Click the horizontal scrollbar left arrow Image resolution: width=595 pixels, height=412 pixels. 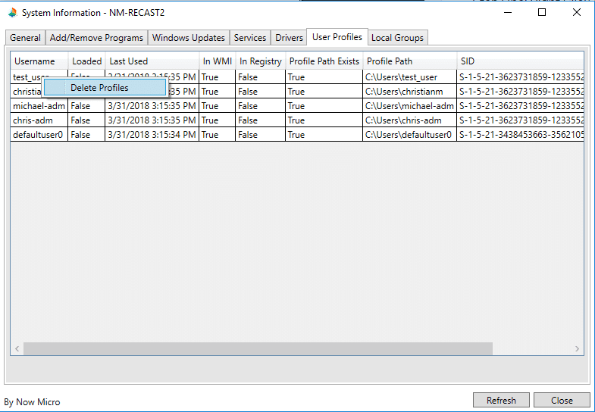pyautogui.click(x=17, y=349)
